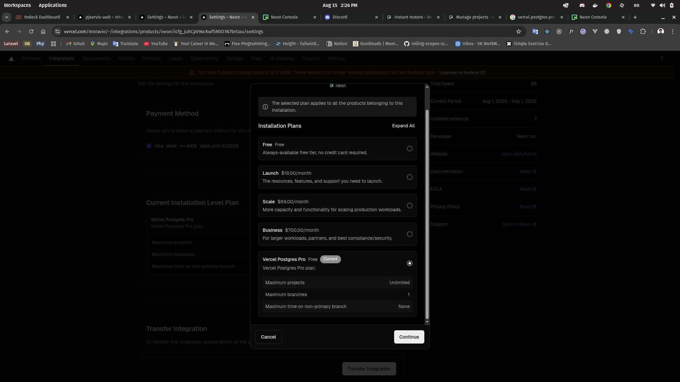
Task: Click the scroll-to-top arrow icon
Action: (661, 58)
